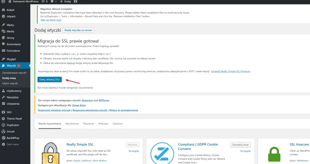Image resolution: width=310 pixels, height=164 pixels.
Task: Open the site home icon in admin bar
Action: click(x=10, y=2)
